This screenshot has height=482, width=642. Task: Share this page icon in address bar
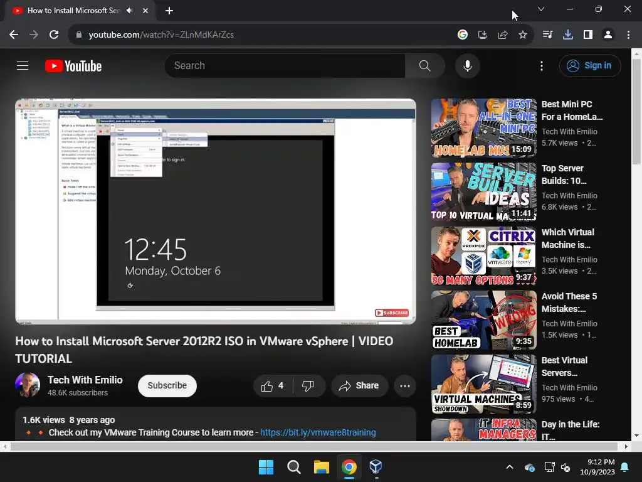[503, 35]
